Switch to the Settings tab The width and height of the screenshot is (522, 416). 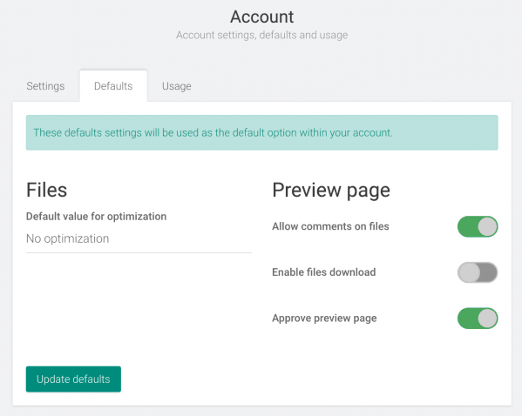click(45, 86)
